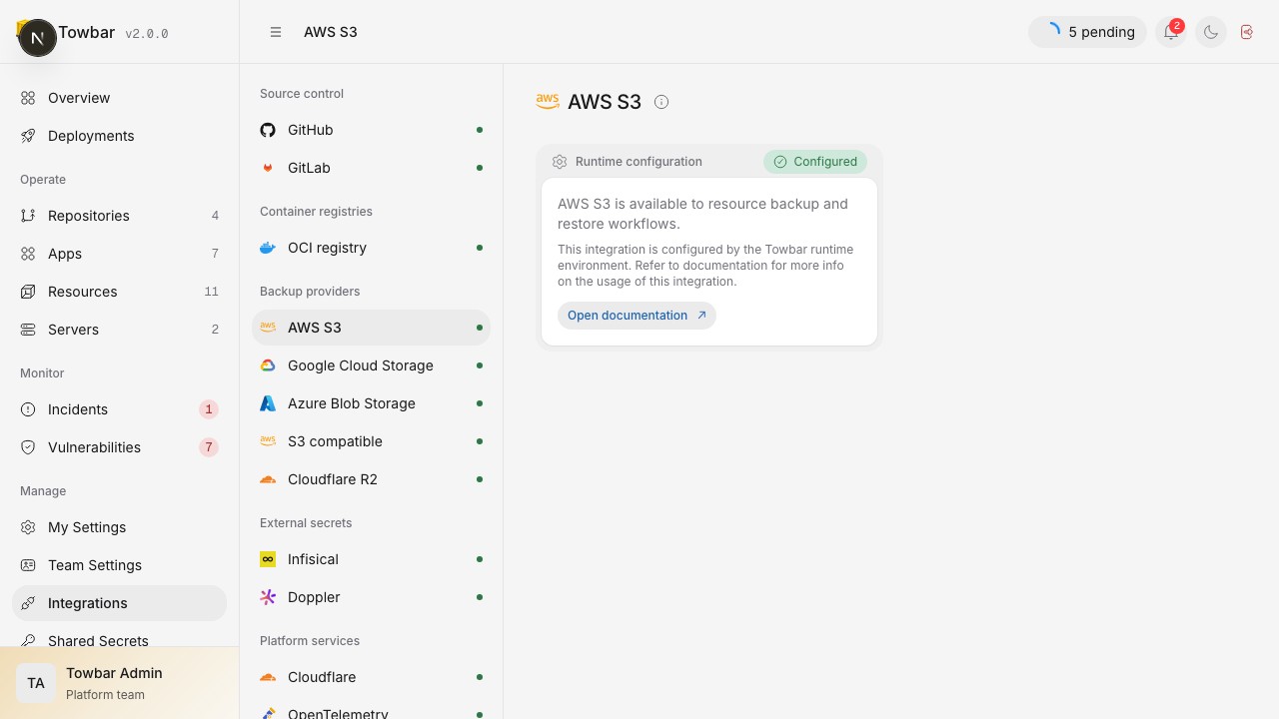Open OCI registry integration
This screenshot has height=719, width=1279.
[372, 248]
